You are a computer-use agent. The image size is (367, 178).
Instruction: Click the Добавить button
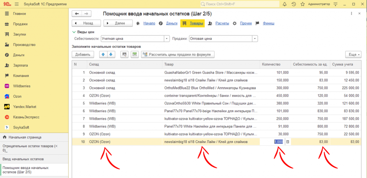point(83,55)
